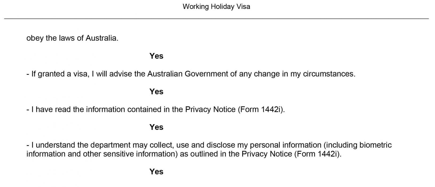Image resolution: width=435 pixels, height=187 pixels.
Task: Select the Yes under the Privacy Notice read statement
Action: [156, 127]
